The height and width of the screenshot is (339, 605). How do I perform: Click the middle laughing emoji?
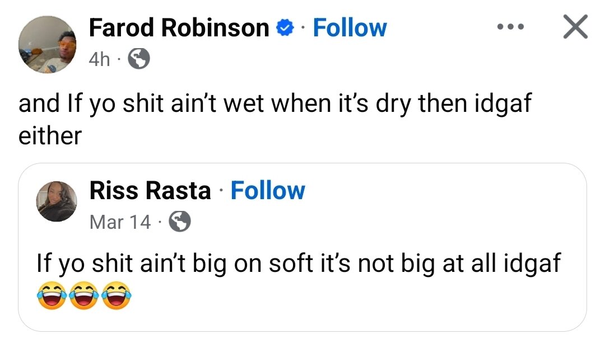click(83, 296)
